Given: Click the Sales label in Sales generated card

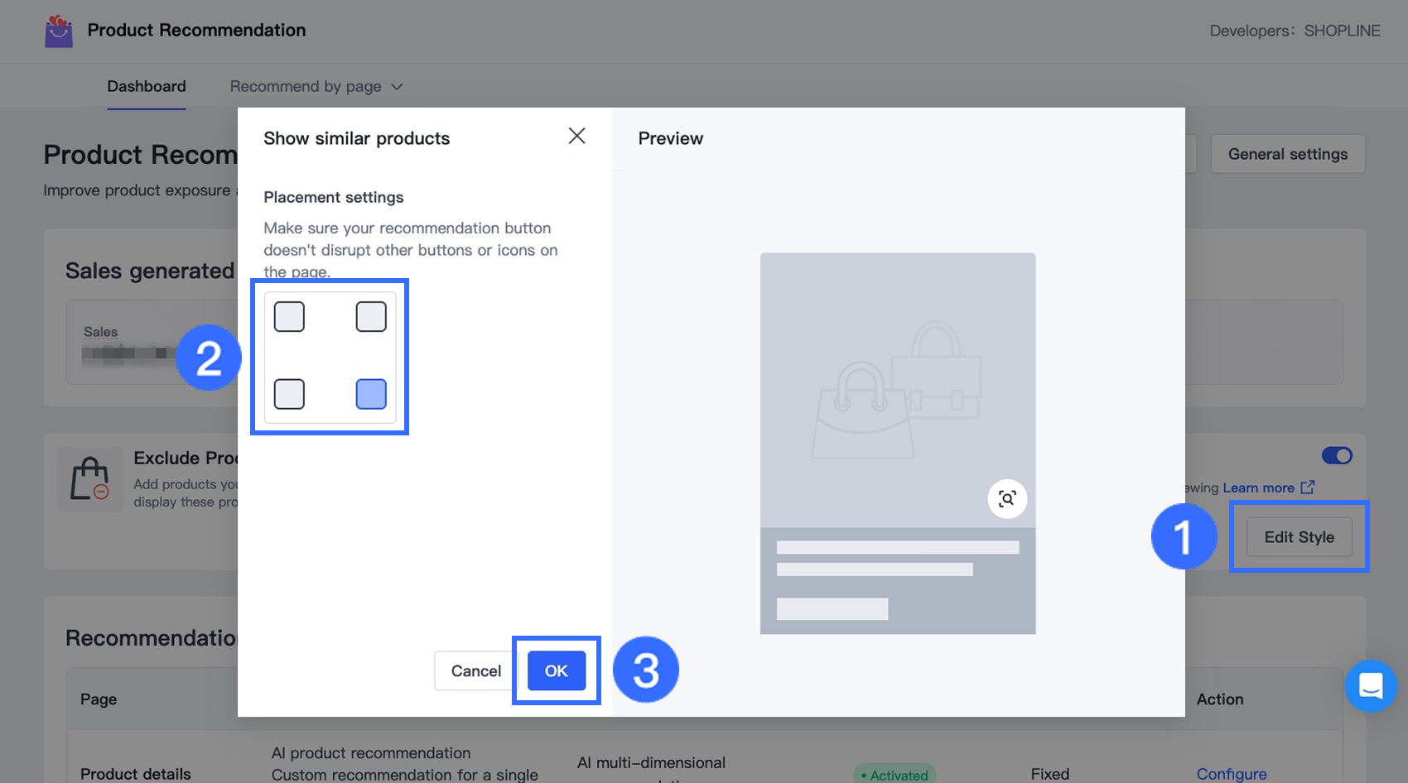Looking at the screenshot, I should (x=100, y=332).
